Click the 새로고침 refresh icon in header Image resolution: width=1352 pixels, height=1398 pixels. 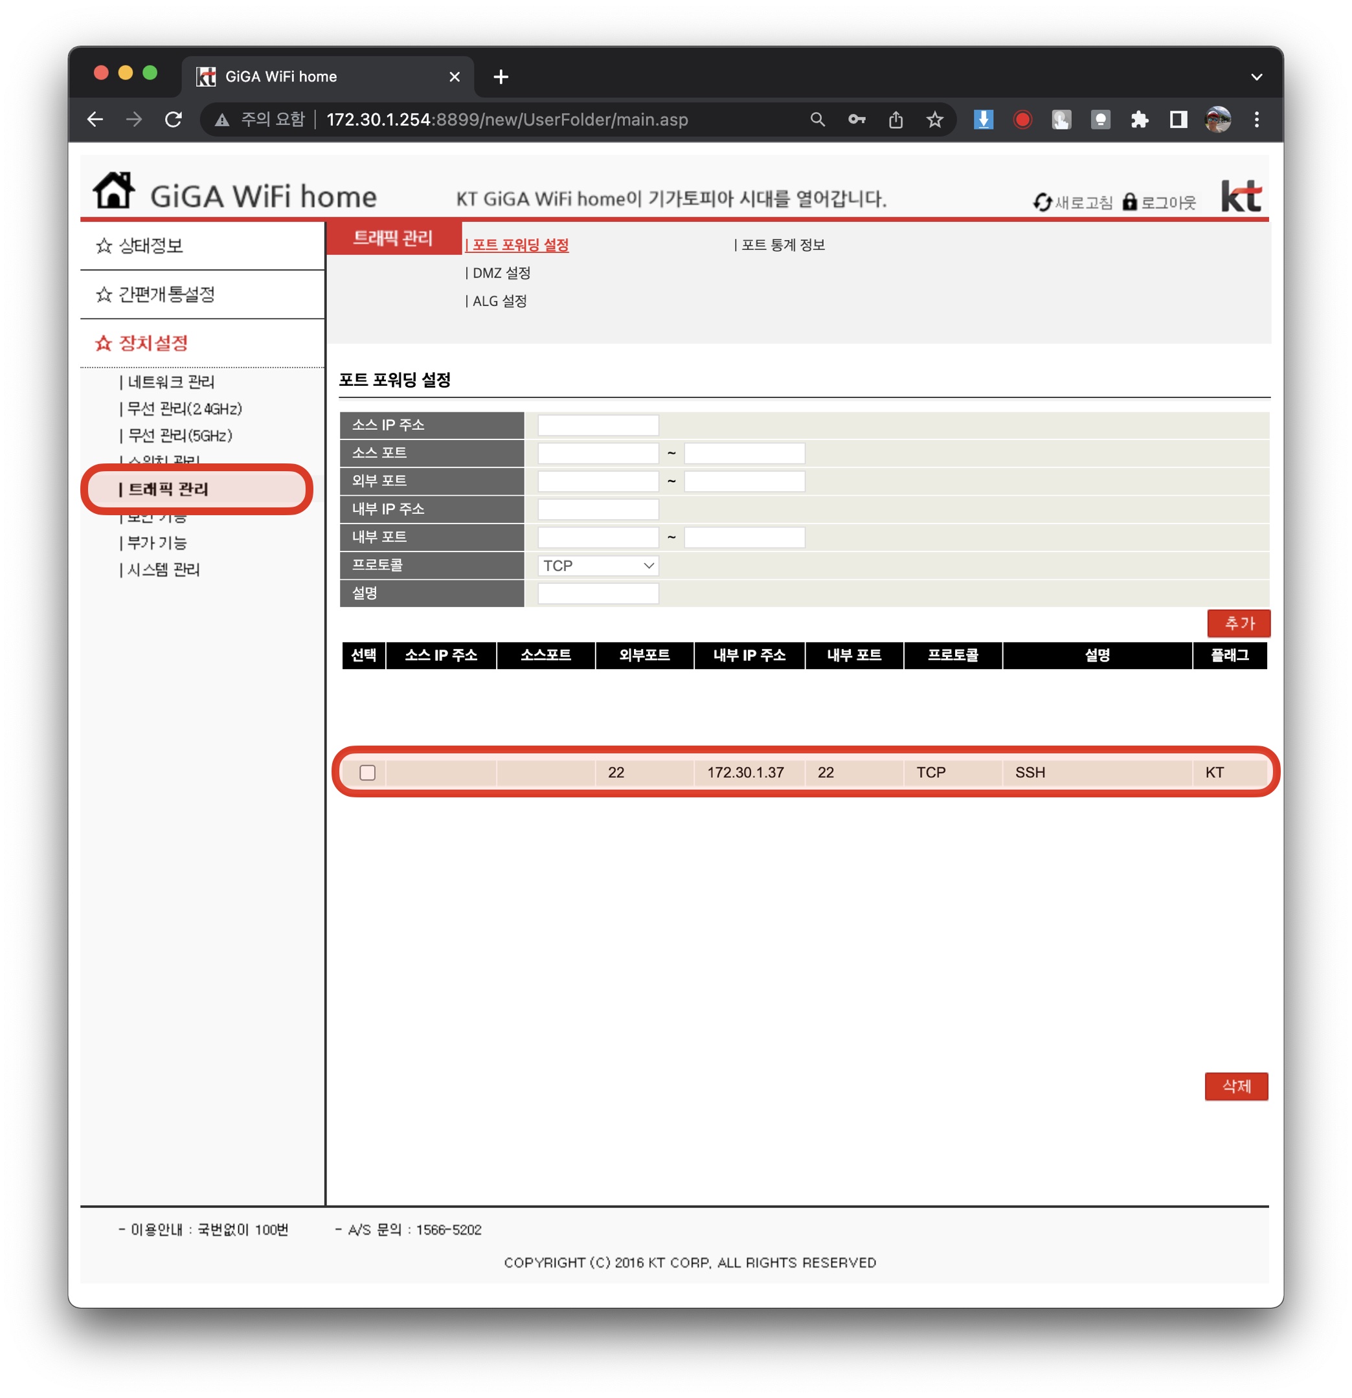tap(1042, 203)
